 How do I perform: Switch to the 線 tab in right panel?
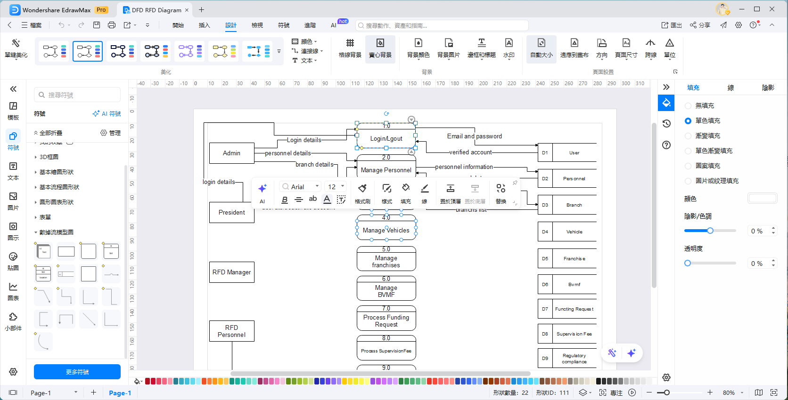click(731, 88)
